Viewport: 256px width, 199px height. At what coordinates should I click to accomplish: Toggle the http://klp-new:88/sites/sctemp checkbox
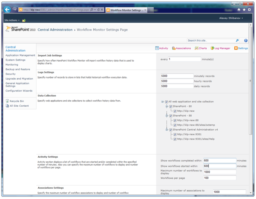click(x=175, y=125)
